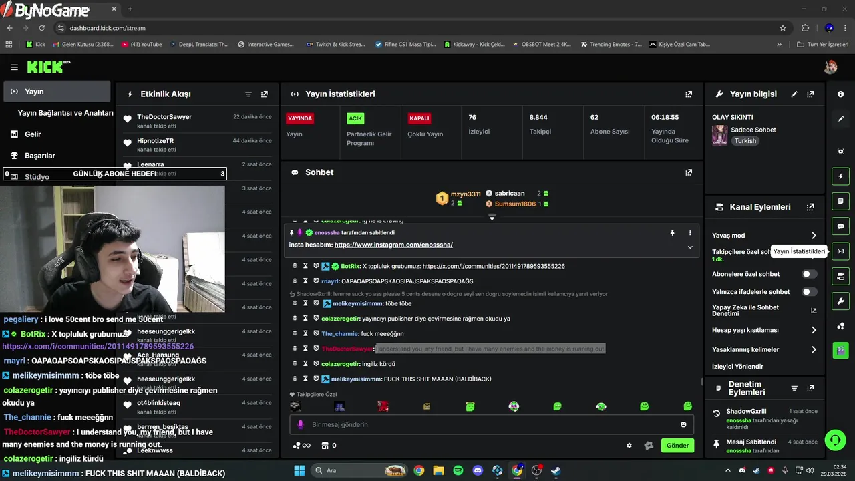Delete rnayri's chat message with trash icon
The height and width of the screenshot is (481, 855).
[295, 281]
